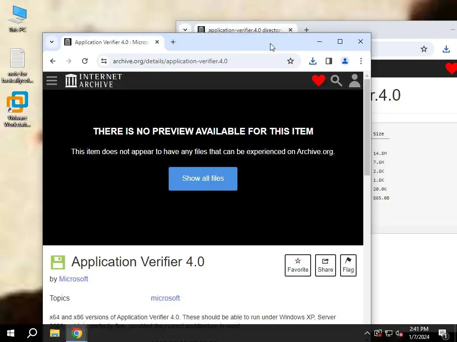Click the Internet Archive logo
Image resolution: width=457 pixels, height=342 pixels.
94,81
